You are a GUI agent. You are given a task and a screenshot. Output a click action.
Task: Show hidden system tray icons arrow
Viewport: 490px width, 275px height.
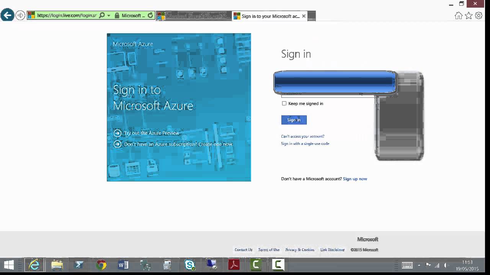(x=419, y=265)
